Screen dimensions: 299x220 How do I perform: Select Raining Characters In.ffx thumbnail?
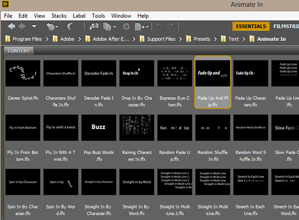tap(137, 128)
